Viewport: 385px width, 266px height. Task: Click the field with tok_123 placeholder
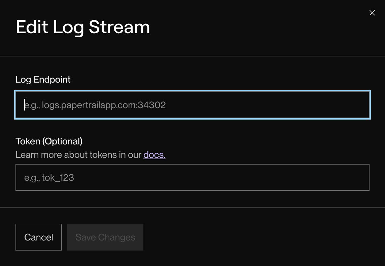pyautogui.click(x=192, y=177)
